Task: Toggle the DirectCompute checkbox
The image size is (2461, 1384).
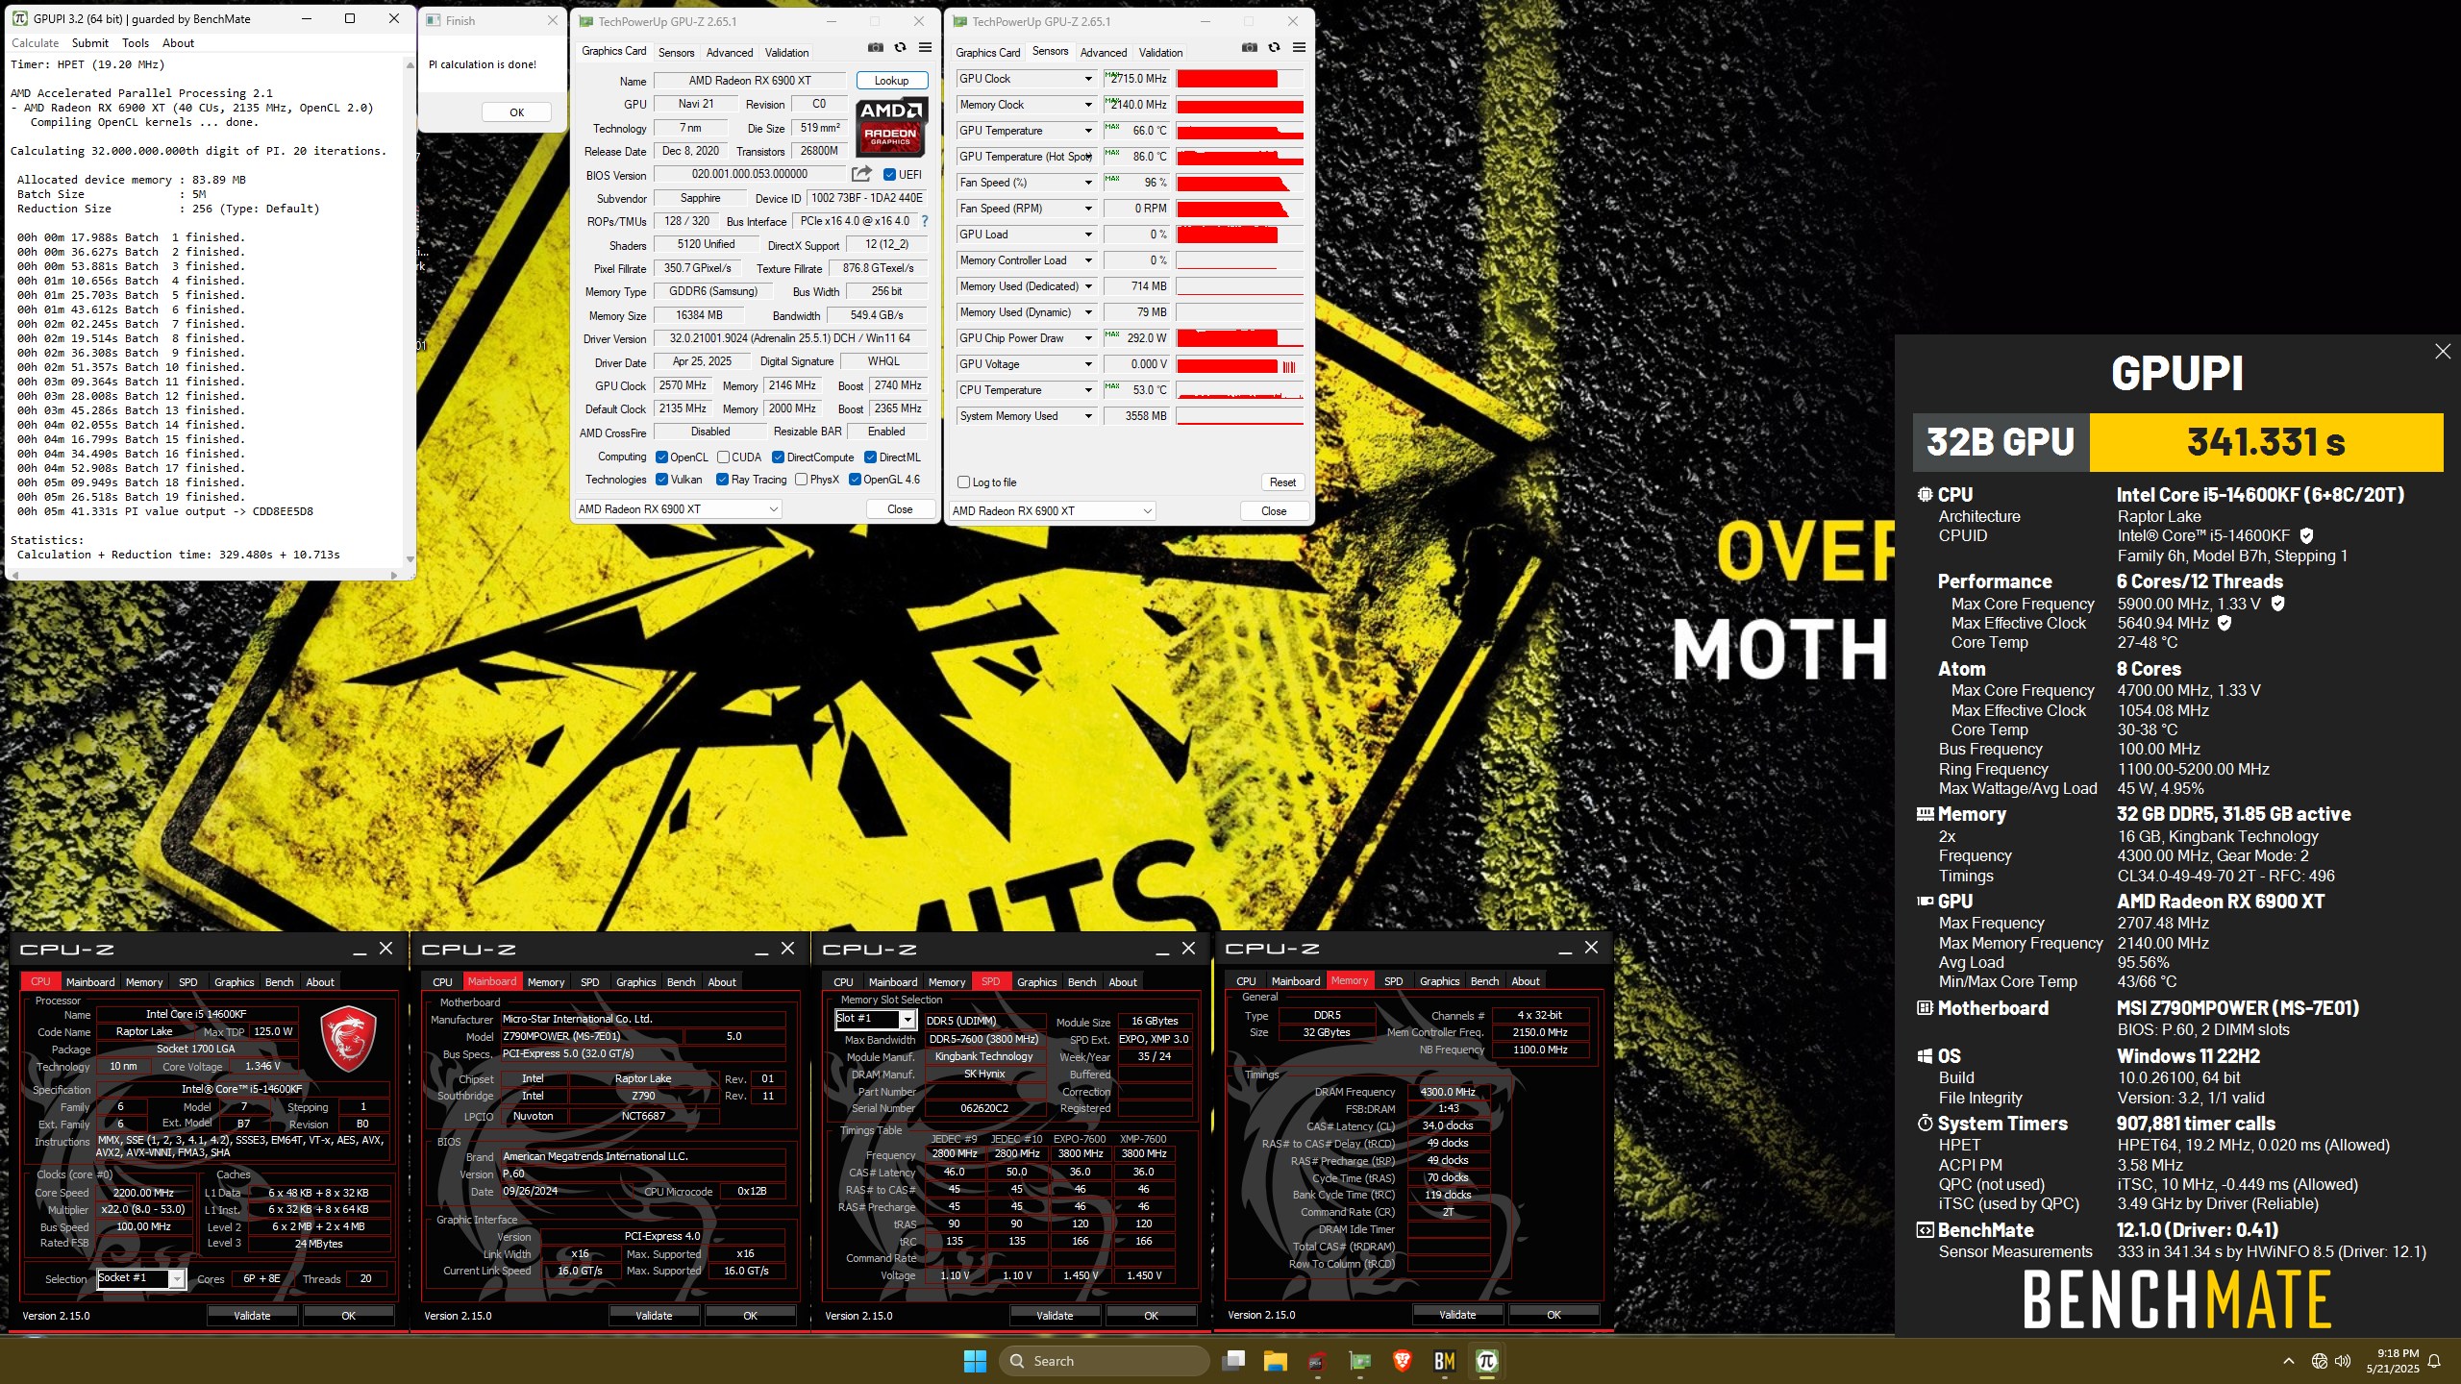Action: (779, 457)
